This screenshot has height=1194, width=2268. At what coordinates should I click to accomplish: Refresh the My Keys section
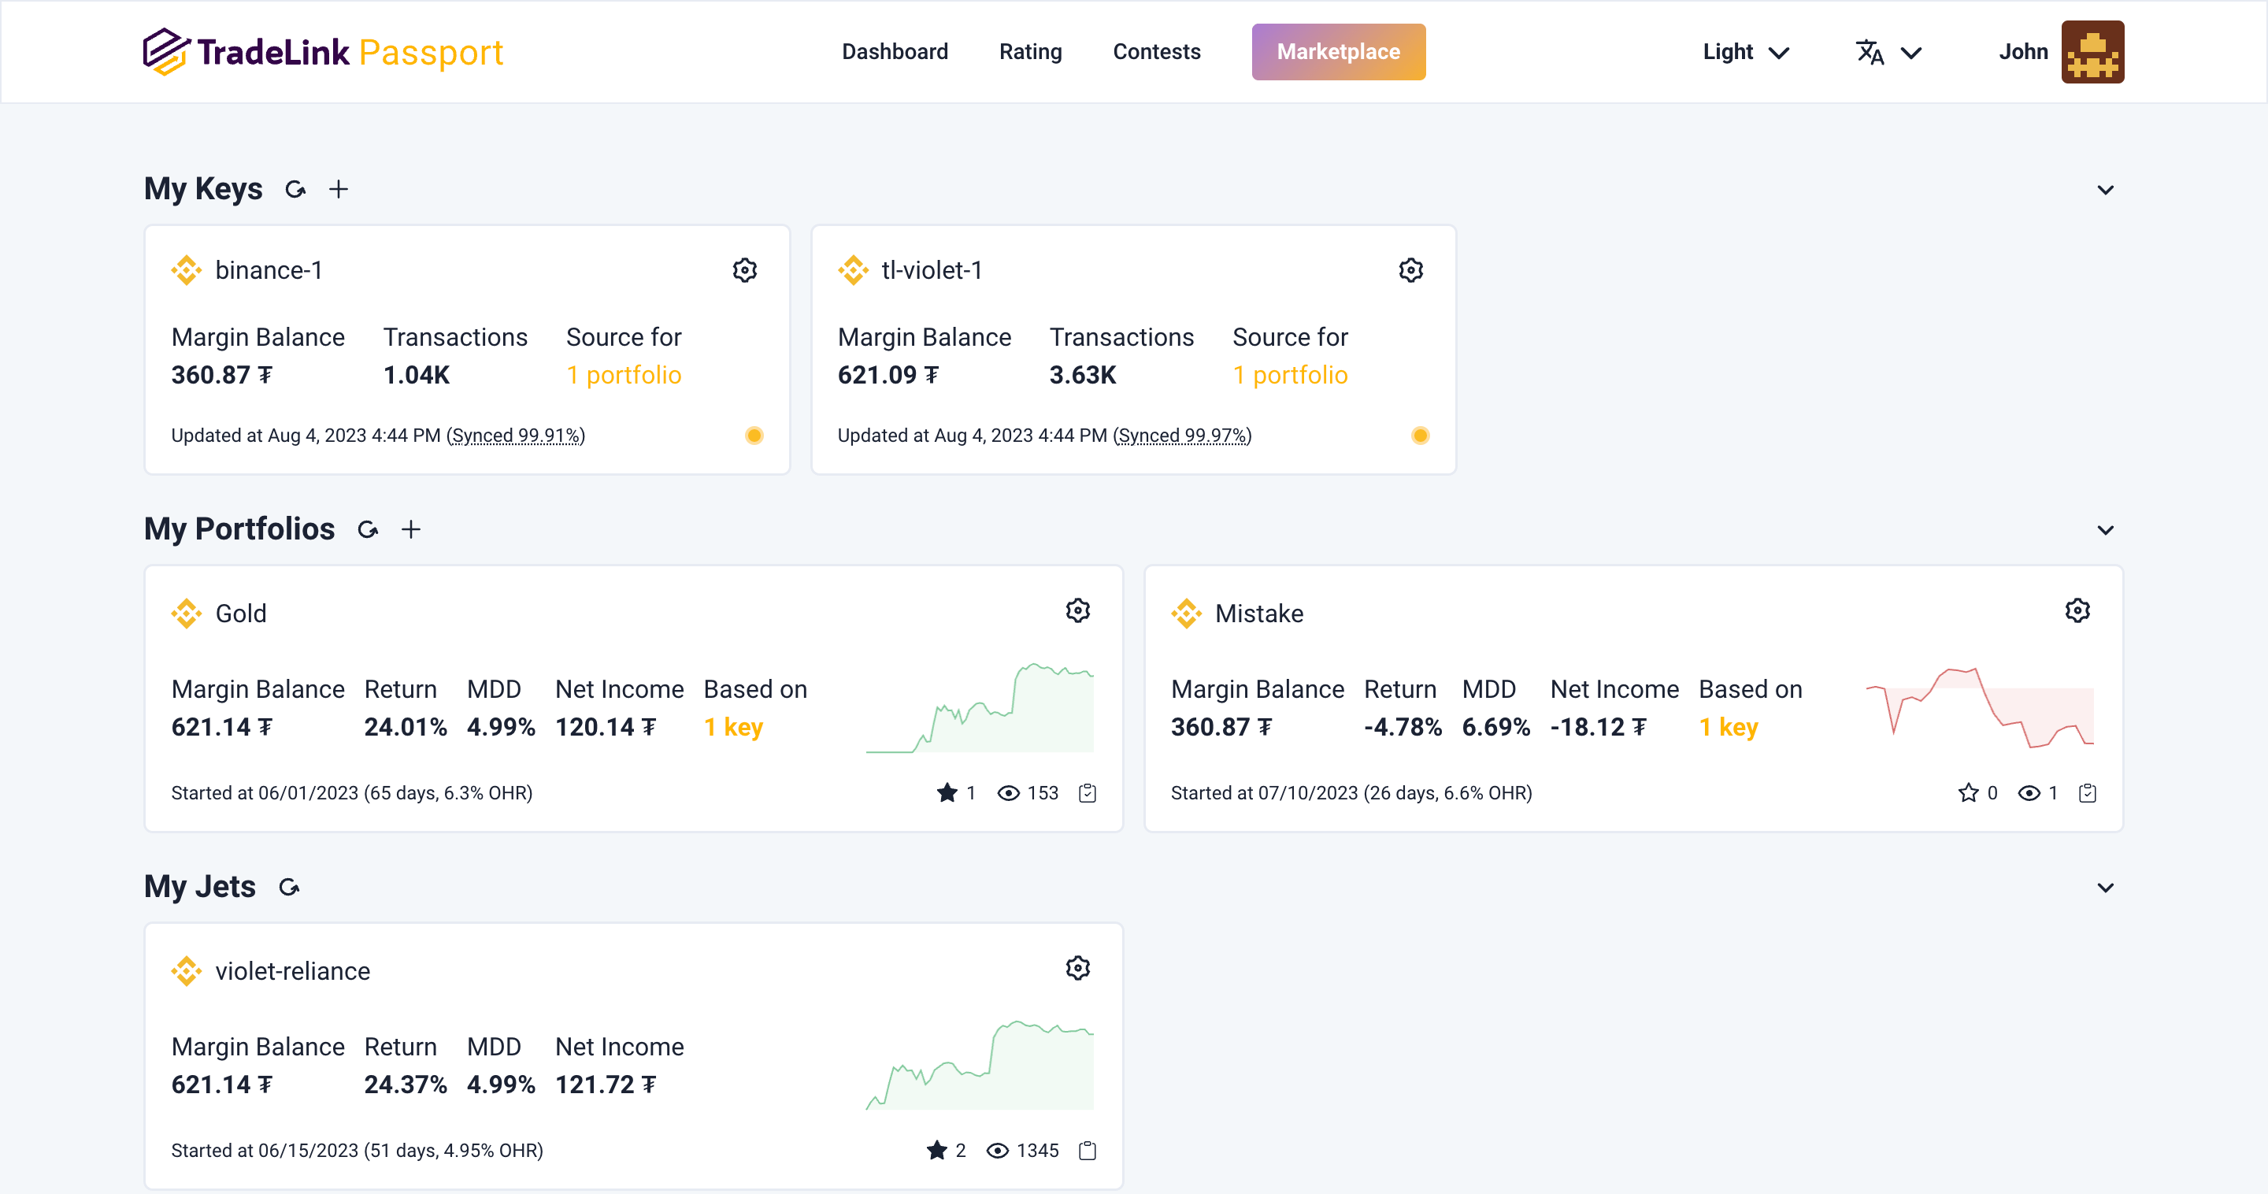click(296, 189)
